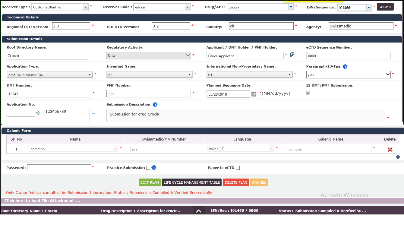Viewport: 404px width, 228px height.
Task: Toggle the IS DMF/PMF Submission checkbox
Action: (308, 93)
